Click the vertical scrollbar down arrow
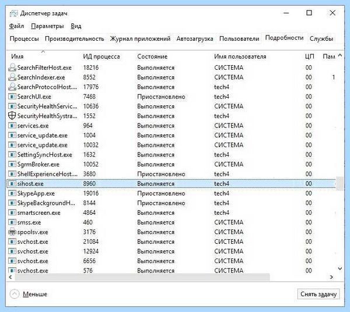350x312 pixels. point(340,268)
